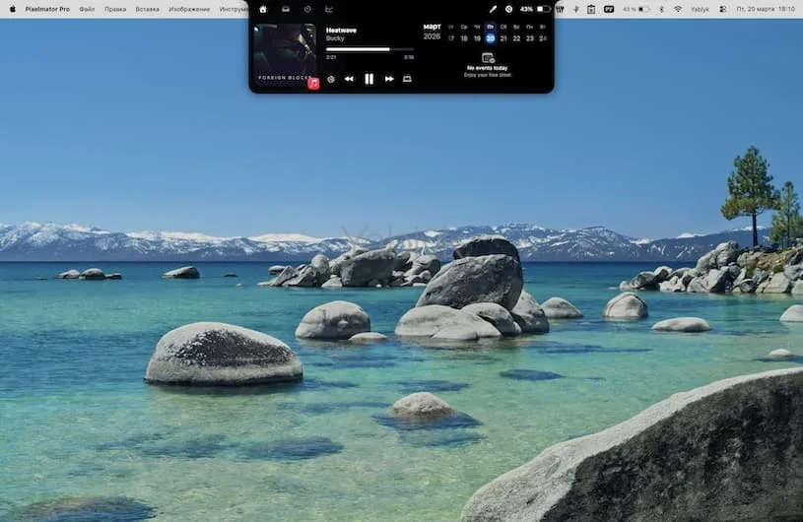This screenshot has width=803, height=522.
Task: Seek using the song progress bar
Action: click(x=369, y=49)
